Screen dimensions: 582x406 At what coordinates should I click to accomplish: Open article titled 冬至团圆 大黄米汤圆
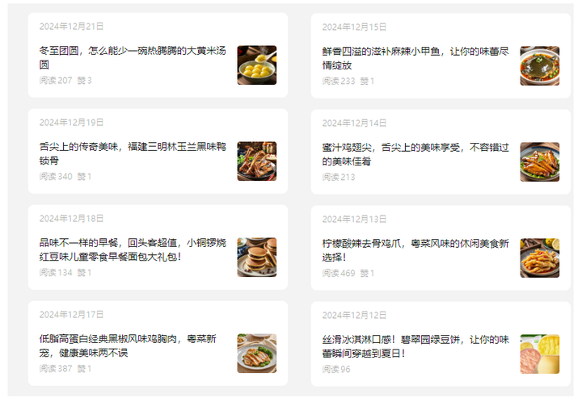pyautogui.click(x=133, y=57)
